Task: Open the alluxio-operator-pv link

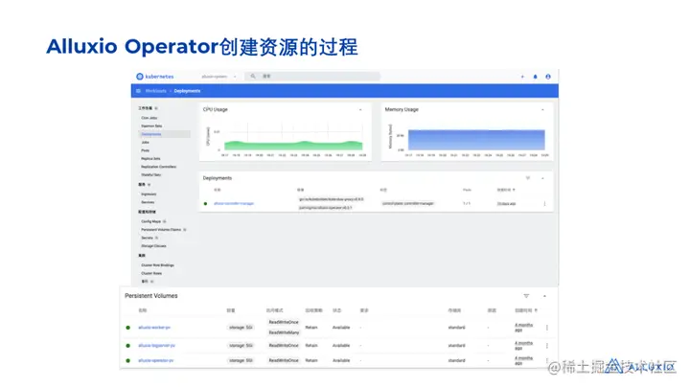Action: click(156, 360)
